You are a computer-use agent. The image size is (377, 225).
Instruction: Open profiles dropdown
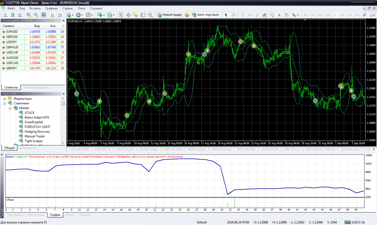coord(114,15)
